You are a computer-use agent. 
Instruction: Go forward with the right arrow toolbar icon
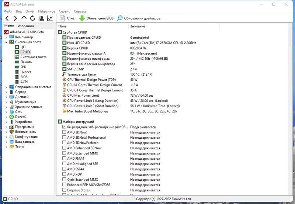[15, 18]
